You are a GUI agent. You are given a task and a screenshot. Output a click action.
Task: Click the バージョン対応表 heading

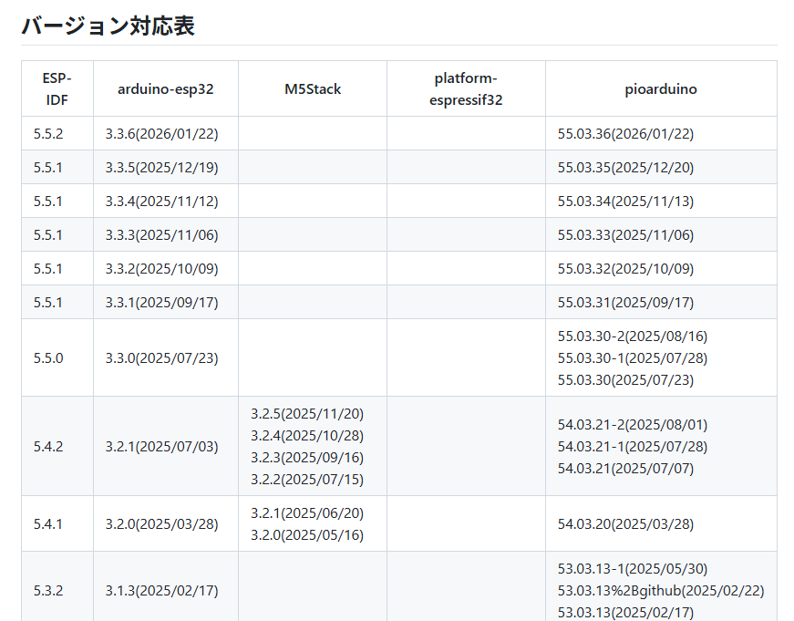pyautogui.click(x=108, y=26)
